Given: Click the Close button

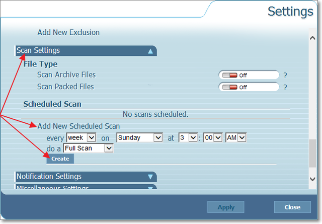Looking at the screenshot, I should (292, 207).
